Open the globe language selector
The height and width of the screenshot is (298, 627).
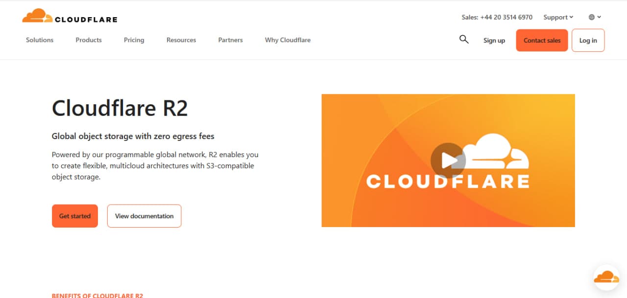pos(595,17)
